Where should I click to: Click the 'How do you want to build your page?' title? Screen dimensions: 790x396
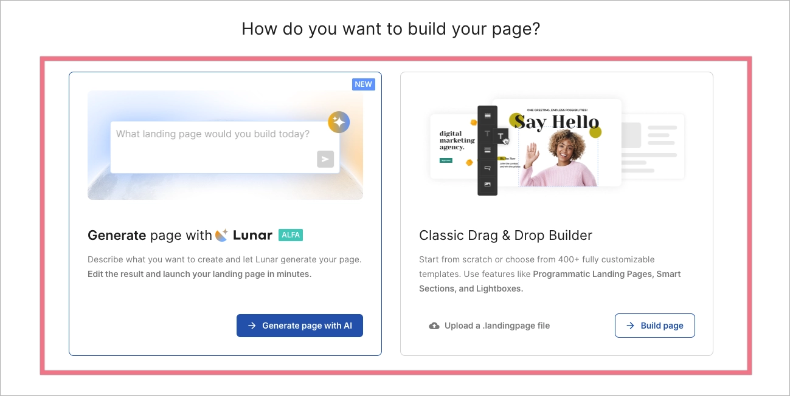(390, 29)
